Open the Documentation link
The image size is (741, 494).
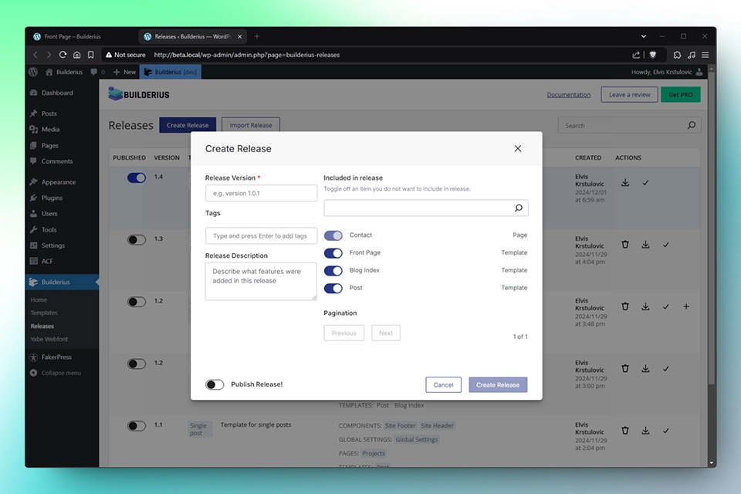click(569, 93)
